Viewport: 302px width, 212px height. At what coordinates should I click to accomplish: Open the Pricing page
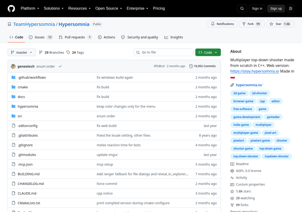coord(159,9)
